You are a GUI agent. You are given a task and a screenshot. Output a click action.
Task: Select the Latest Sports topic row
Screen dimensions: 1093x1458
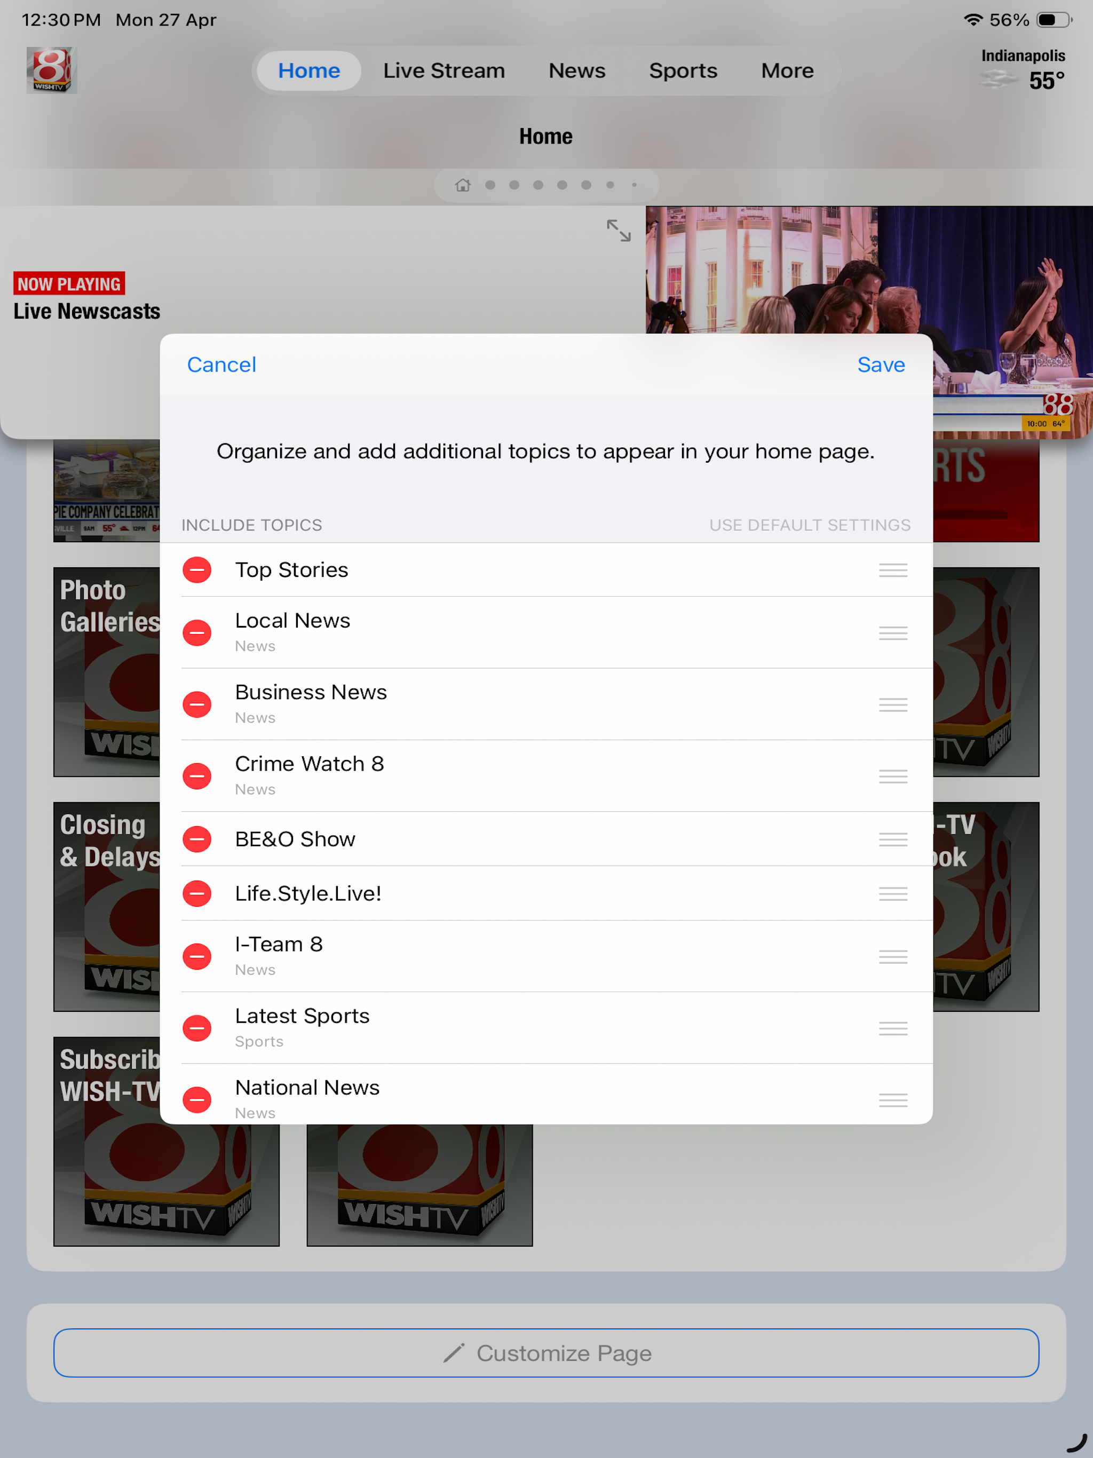pos(546,1028)
